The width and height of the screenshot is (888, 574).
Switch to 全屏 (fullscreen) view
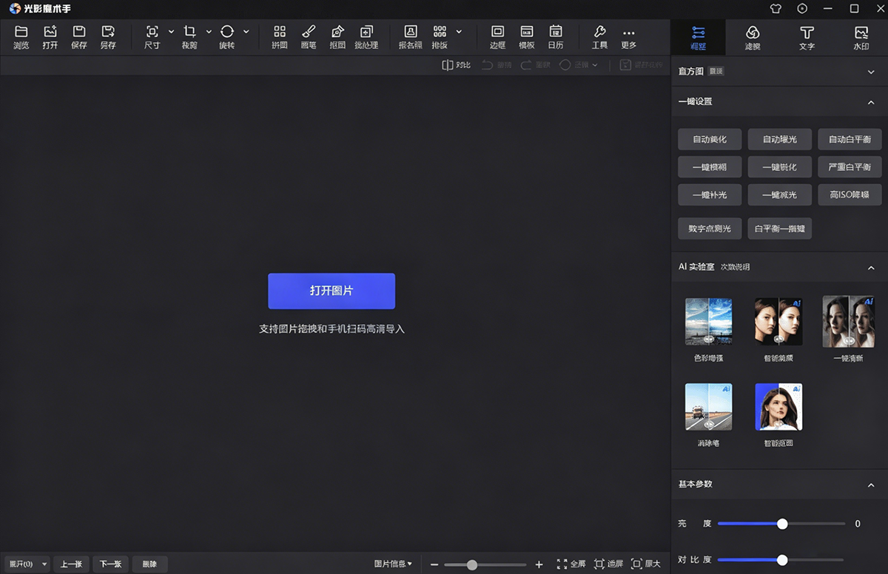point(571,564)
